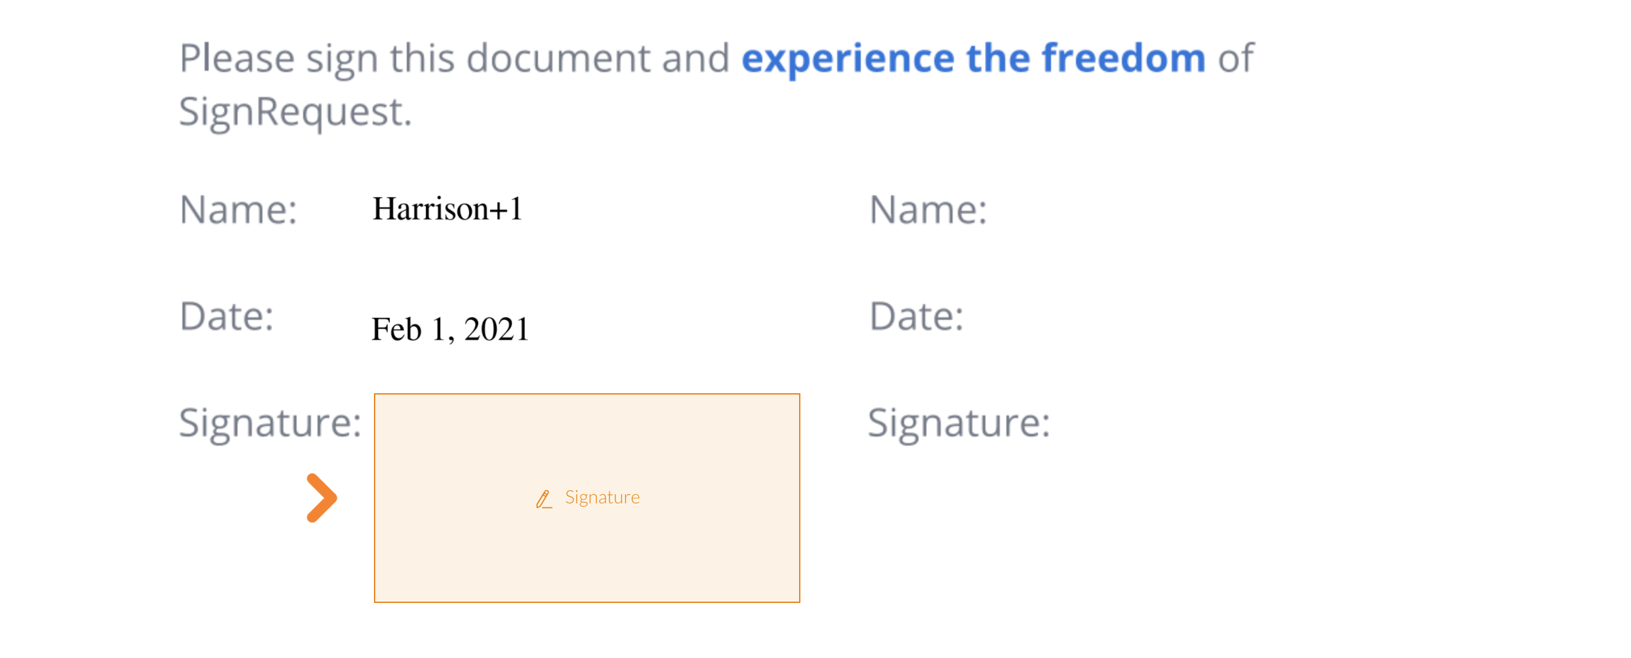Click the Feb 1, 2021 date field
Image resolution: width=1631 pixels, height=658 pixels.
tap(450, 329)
